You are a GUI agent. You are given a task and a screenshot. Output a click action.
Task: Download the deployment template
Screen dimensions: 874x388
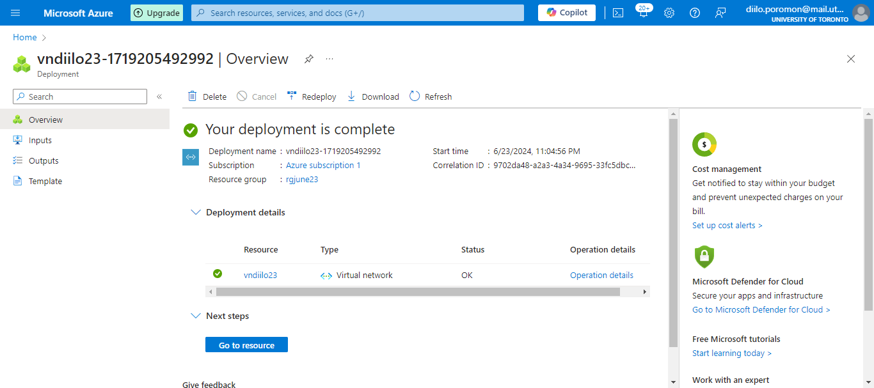(x=372, y=96)
